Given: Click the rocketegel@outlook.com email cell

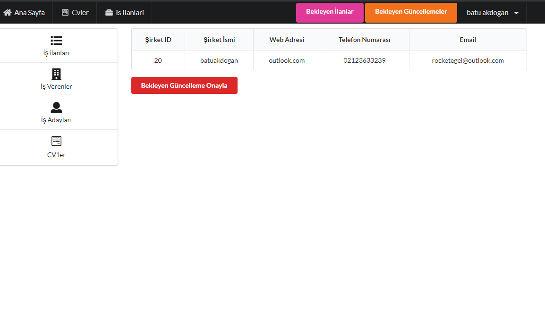Looking at the screenshot, I should tap(468, 60).
